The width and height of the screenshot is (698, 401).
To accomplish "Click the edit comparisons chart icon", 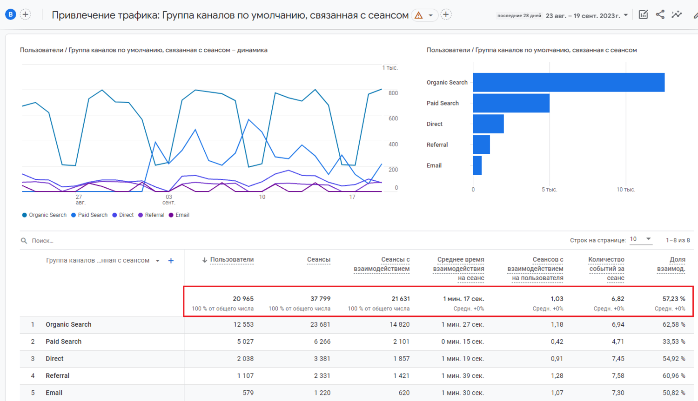I will click(643, 14).
